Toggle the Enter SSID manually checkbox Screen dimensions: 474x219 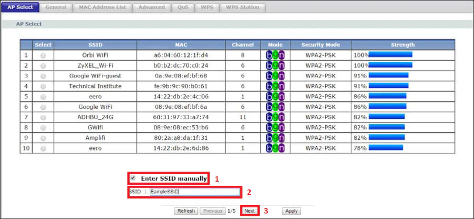pos(133,178)
